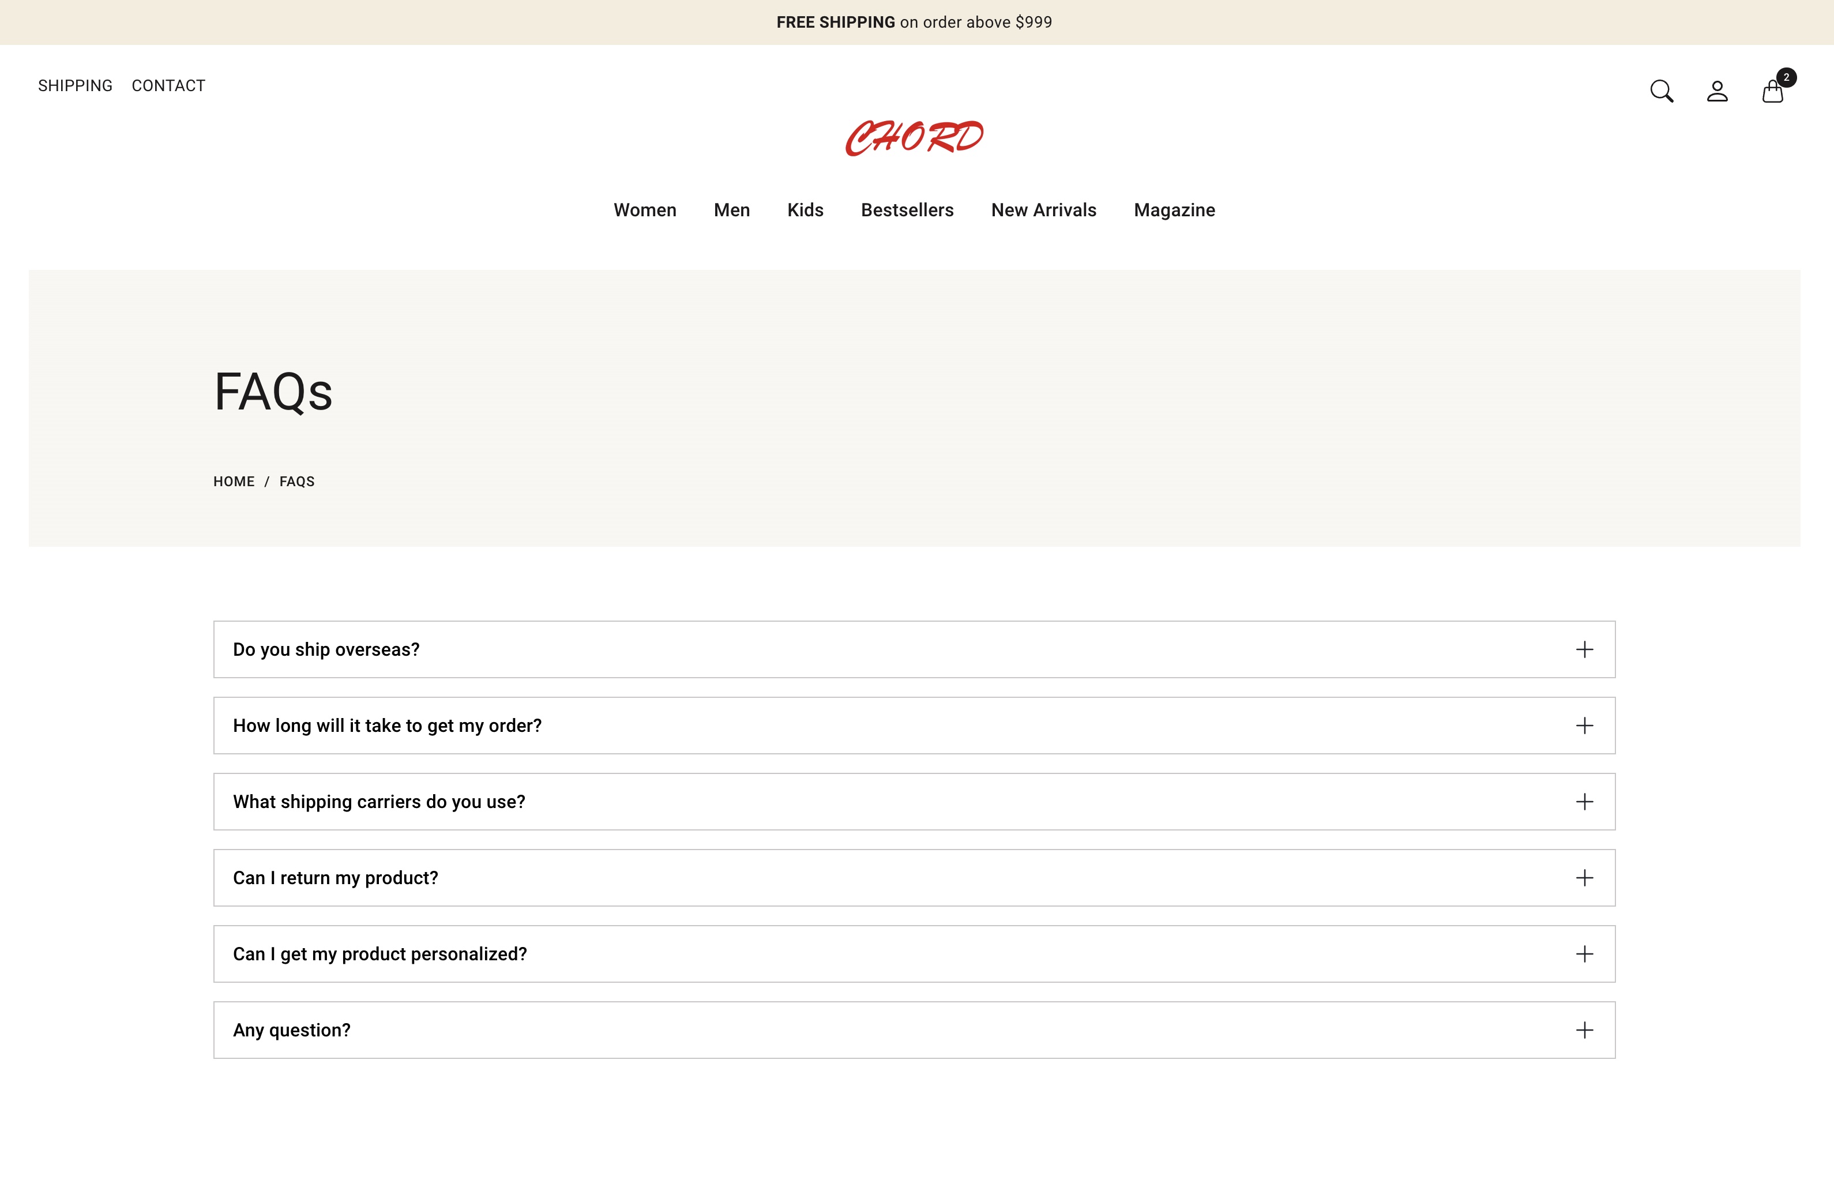Screen dimensions: 1834x1195
Task: Click 'Any question?' text
Action: click(x=291, y=1031)
